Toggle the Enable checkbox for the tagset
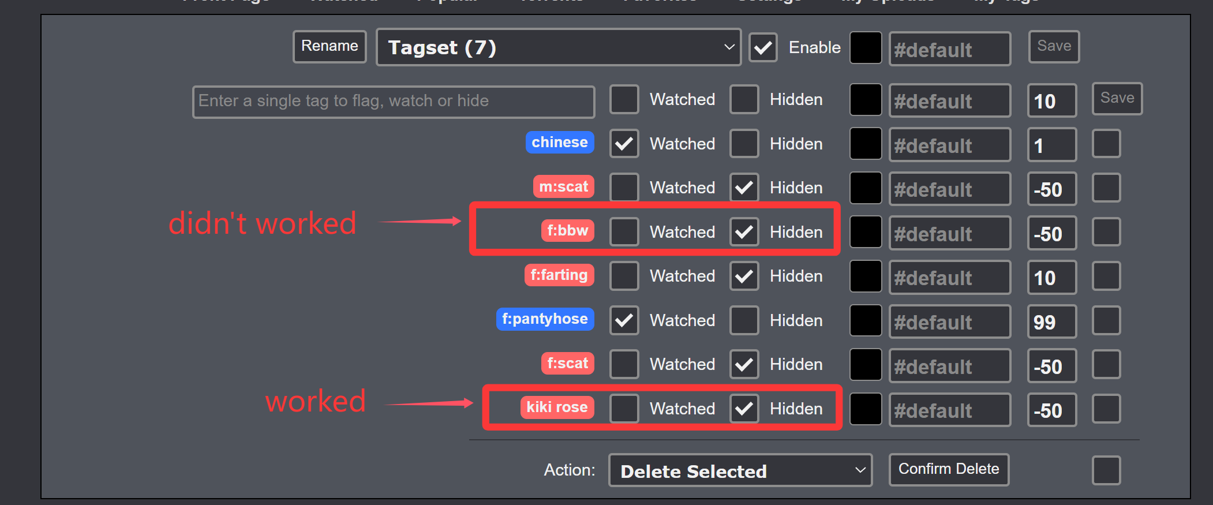The image size is (1213, 505). click(763, 47)
